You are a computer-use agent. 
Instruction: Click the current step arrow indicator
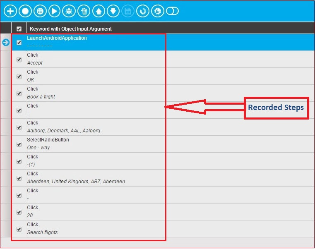(x=6, y=42)
